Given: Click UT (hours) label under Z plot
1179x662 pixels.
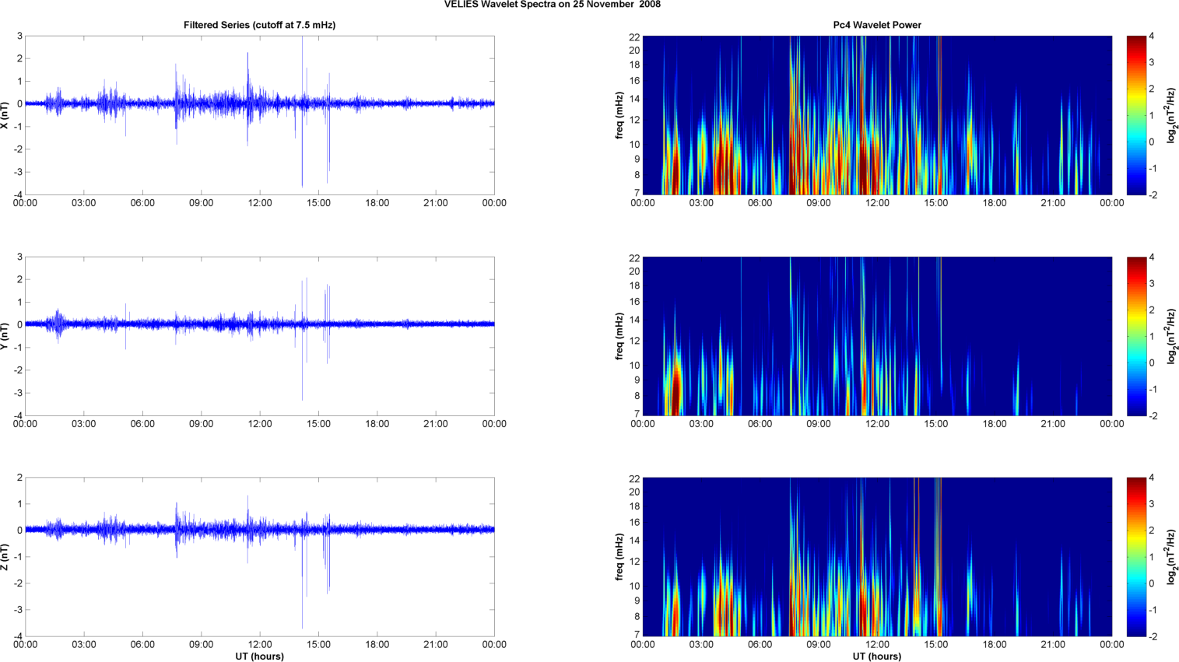Looking at the screenshot, I should point(259,657).
